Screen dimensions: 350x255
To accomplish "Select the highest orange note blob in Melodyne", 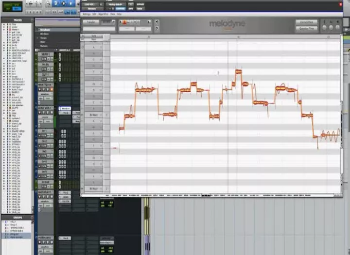I will coord(238,71).
